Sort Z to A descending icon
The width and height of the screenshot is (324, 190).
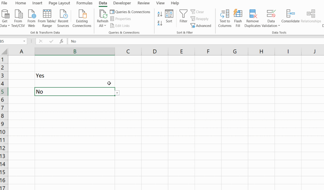[x=160, y=23]
